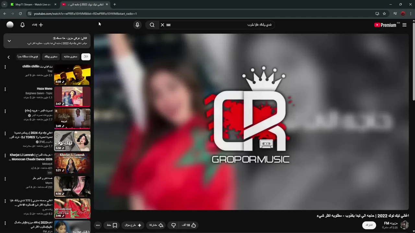Open options for DJ TDRES TikTok 2024 video
This screenshot has height=233, width=415.
5,134
